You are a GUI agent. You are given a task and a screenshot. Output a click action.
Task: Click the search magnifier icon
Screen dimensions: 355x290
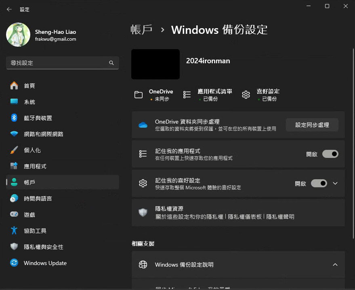[x=111, y=63]
